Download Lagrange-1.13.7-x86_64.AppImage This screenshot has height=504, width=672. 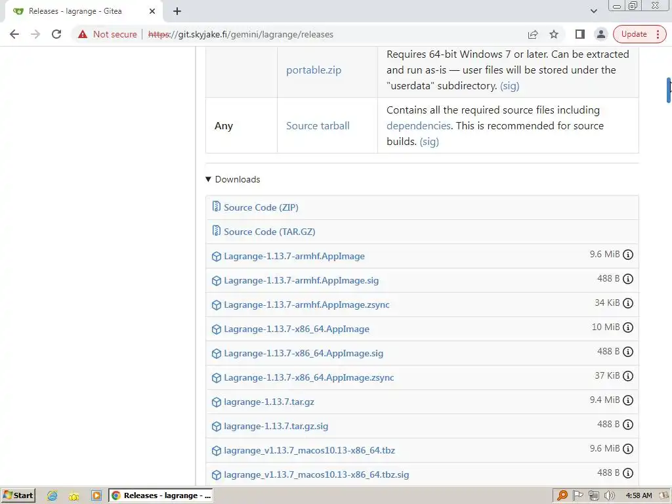click(x=297, y=329)
